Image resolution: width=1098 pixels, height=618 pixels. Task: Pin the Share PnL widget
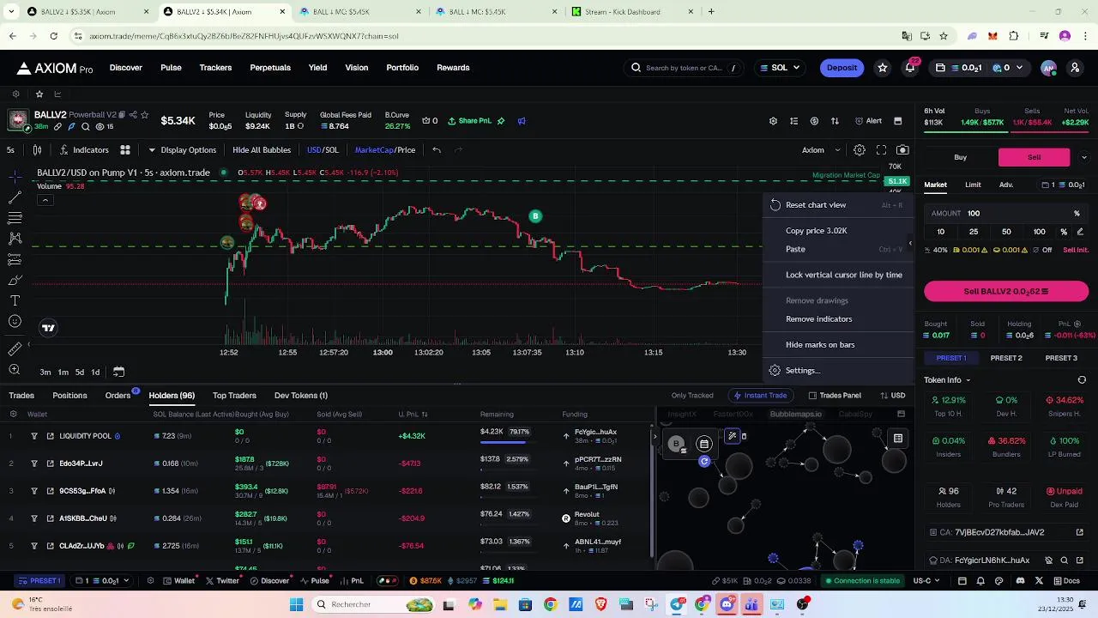501,121
